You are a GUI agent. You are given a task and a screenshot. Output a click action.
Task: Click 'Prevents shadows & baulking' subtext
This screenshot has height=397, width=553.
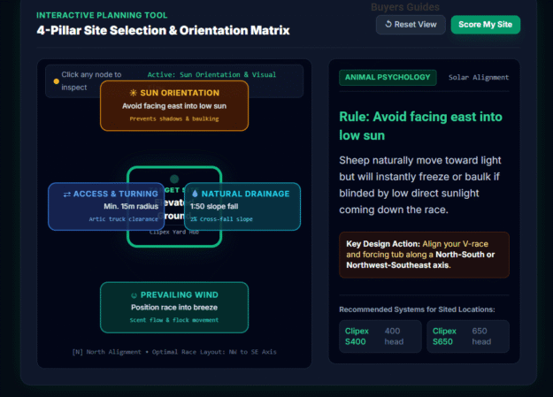coord(174,118)
